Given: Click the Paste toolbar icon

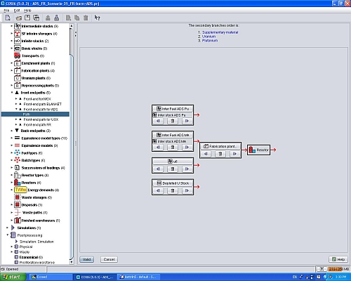Looking at the screenshot, I should click(77, 18).
